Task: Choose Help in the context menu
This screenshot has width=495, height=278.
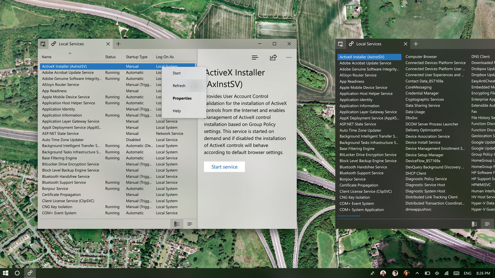Action: [x=184, y=111]
